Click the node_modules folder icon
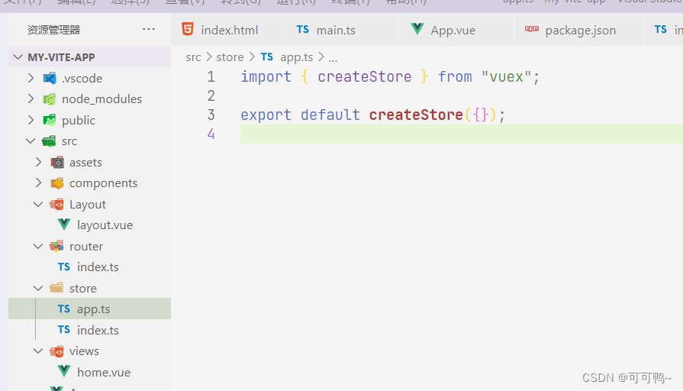Screen dimensions: 683x391 (x=50, y=99)
